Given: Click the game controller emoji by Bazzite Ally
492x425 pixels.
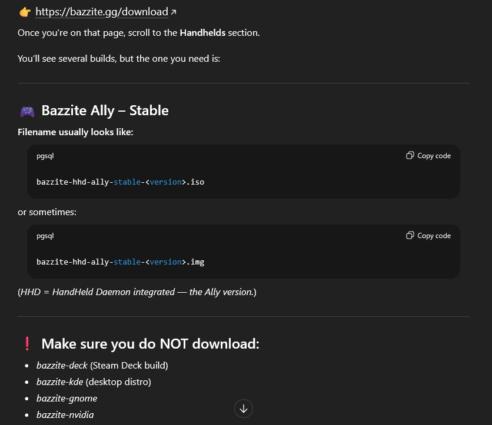Looking at the screenshot, I should (27, 111).
